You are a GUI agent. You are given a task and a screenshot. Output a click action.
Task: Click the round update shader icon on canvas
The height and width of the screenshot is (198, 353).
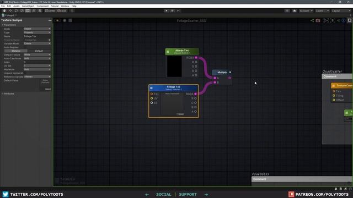click(x=65, y=20)
